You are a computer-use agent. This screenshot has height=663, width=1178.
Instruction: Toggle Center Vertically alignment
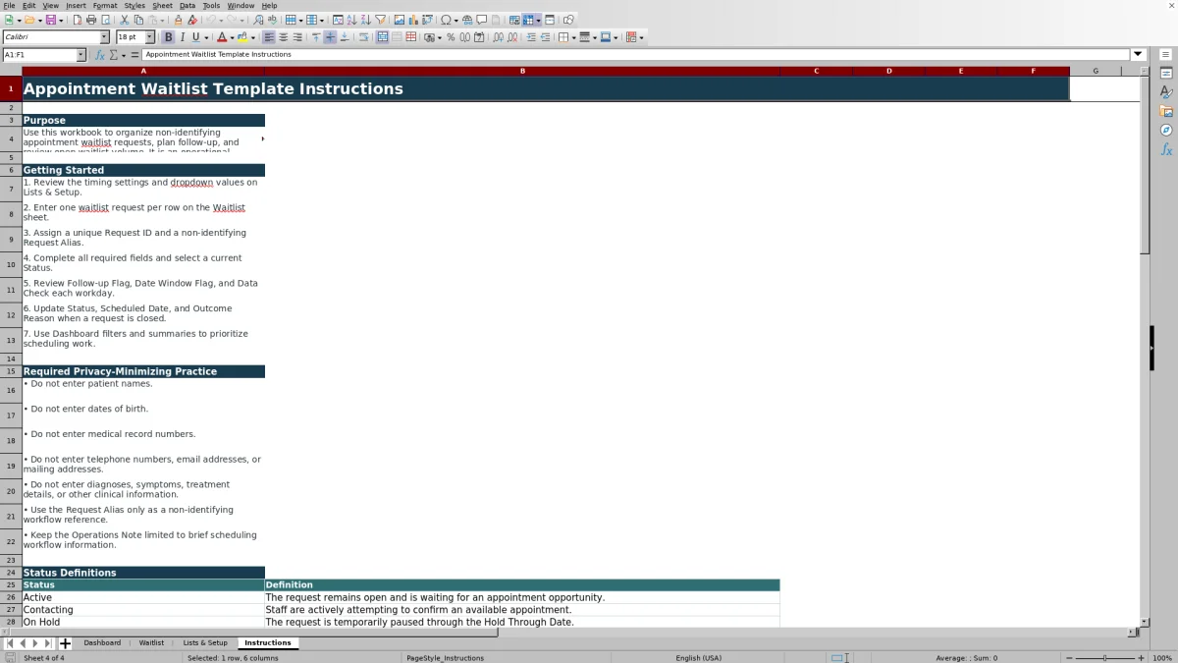point(330,37)
